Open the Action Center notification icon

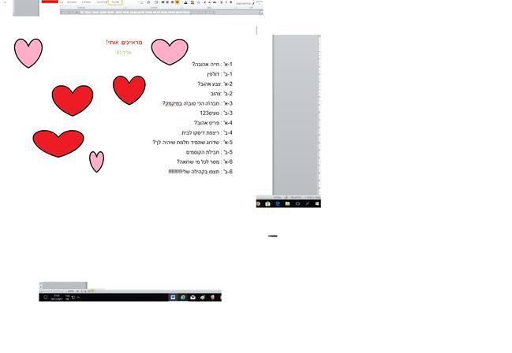click(x=45, y=297)
